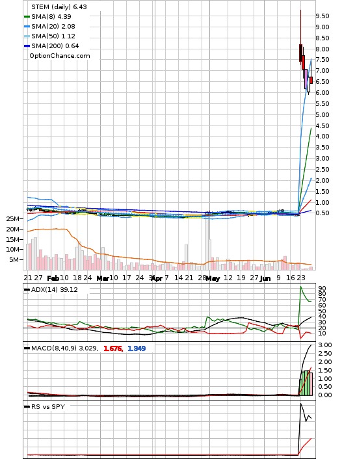342x459 pixels.
Task: Click the date label 23 on the axis
Action: [x=301, y=278]
